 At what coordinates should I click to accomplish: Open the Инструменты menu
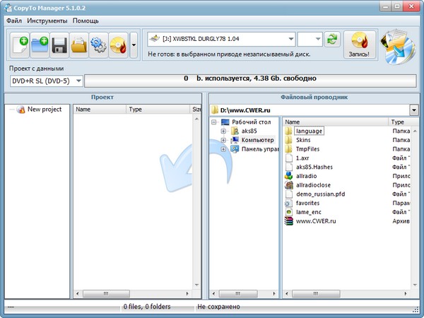point(47,20)
